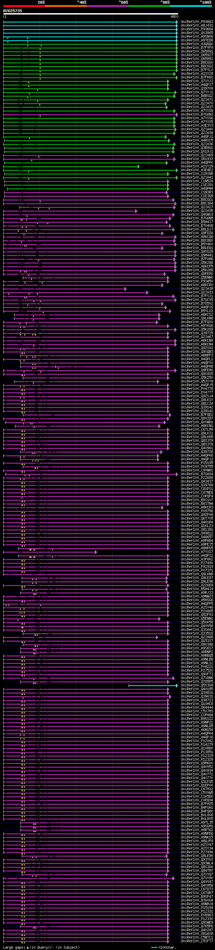Viewport: 215px width, 950px height.
Task: Select the UniRef100_Q2IA68 label
Action: [197, 637]
